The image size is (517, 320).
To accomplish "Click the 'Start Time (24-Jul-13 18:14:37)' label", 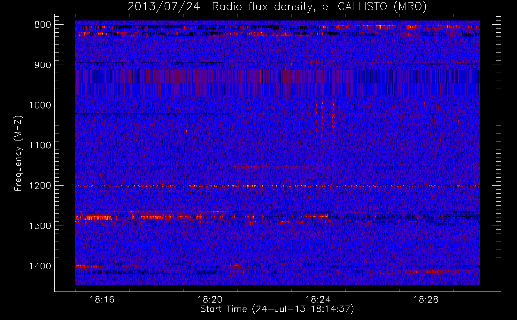I will coord(277,309).
